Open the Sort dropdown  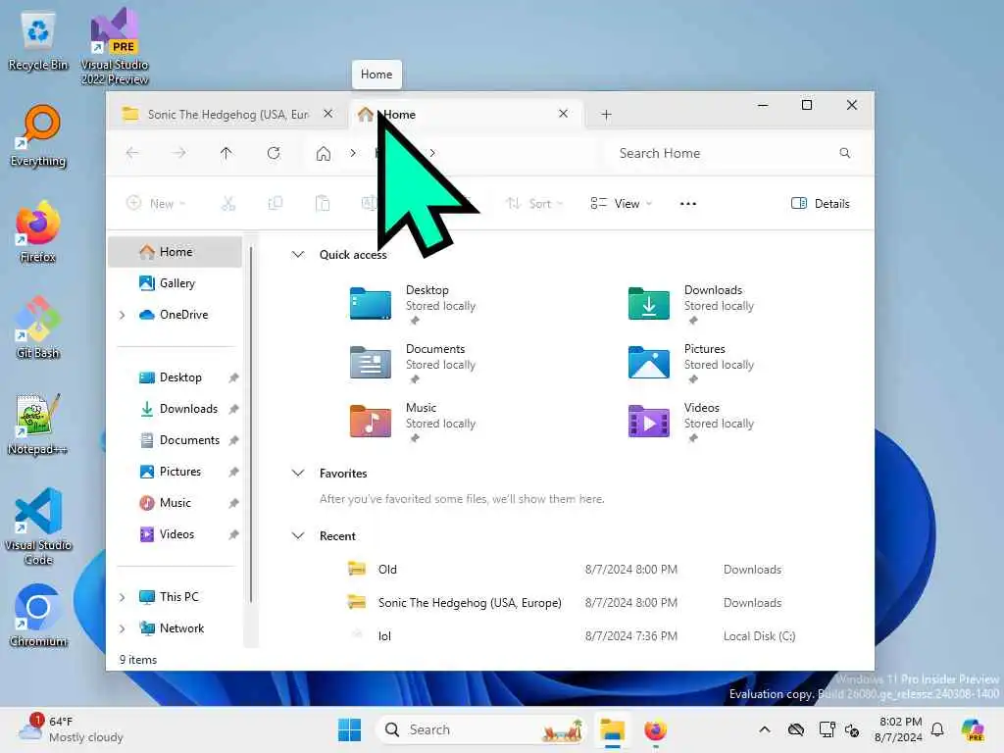coord(534,204)
